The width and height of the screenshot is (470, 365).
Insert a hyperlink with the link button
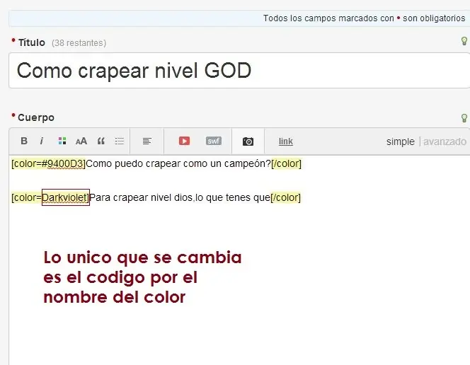(x=286, y=141)
